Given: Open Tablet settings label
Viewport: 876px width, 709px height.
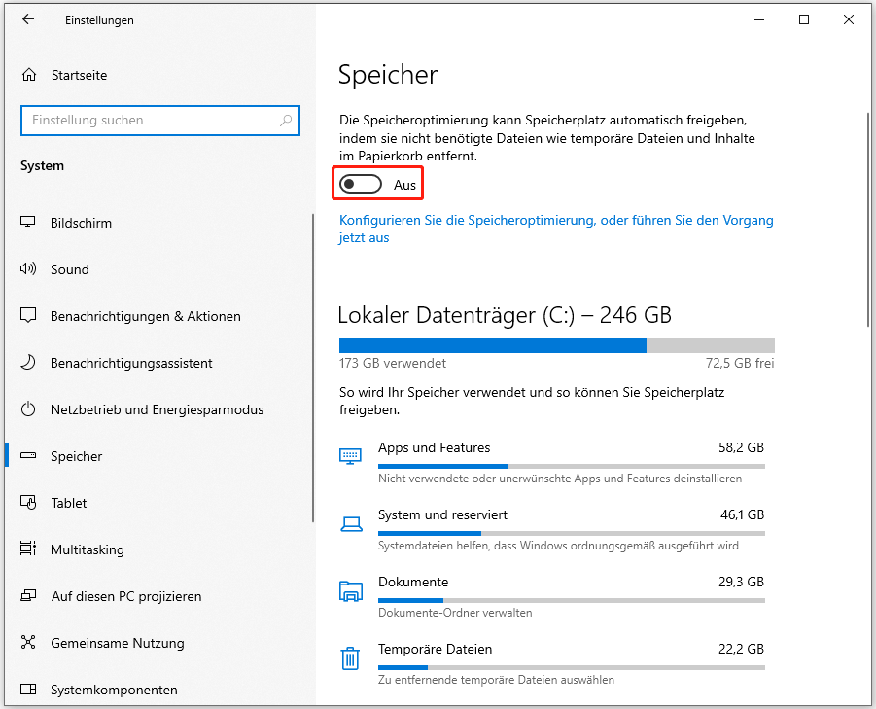Looking at the screenshot, I should click(x=69, y=503).
